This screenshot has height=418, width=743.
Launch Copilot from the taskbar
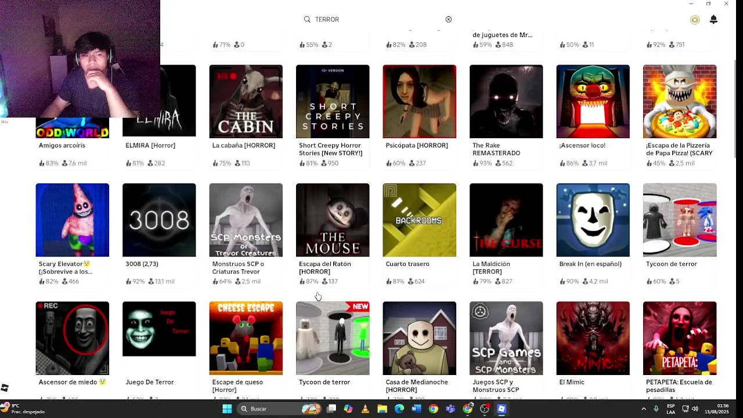coord(348,409)
